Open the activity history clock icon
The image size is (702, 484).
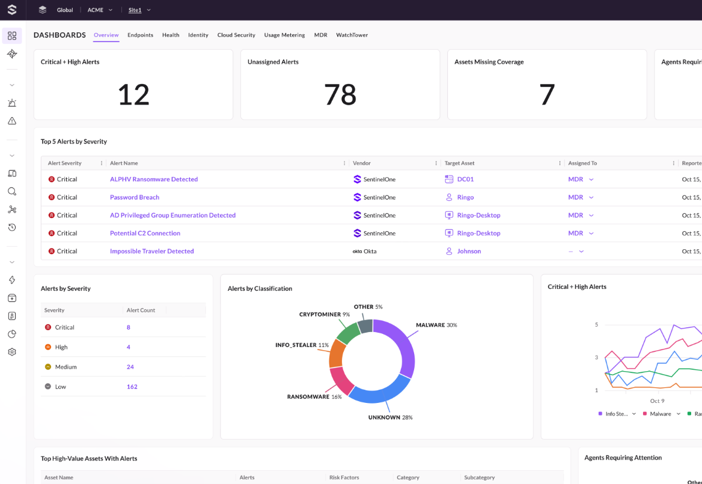11,227
